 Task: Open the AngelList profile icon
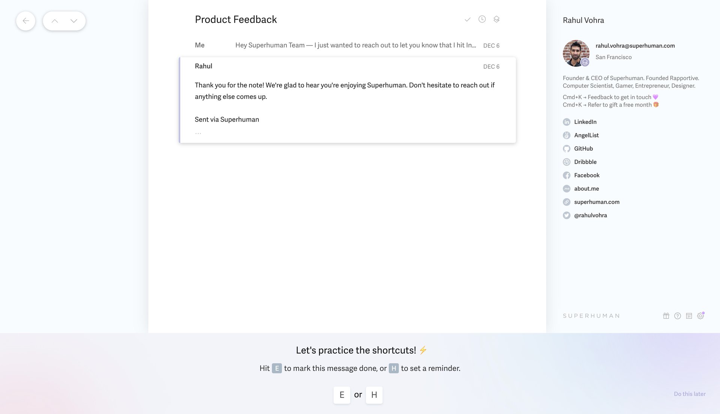coord(567,135)
